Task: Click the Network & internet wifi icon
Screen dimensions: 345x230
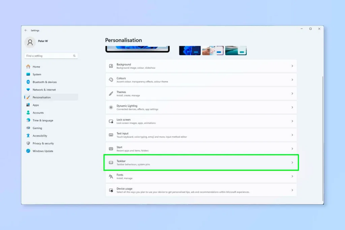Action: point(28,90)
